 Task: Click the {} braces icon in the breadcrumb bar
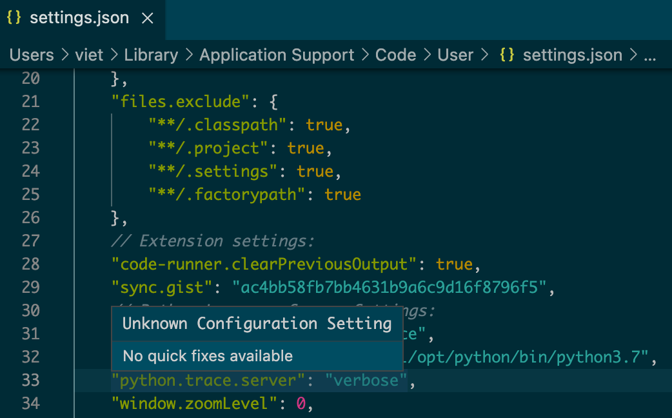point(507,55)
